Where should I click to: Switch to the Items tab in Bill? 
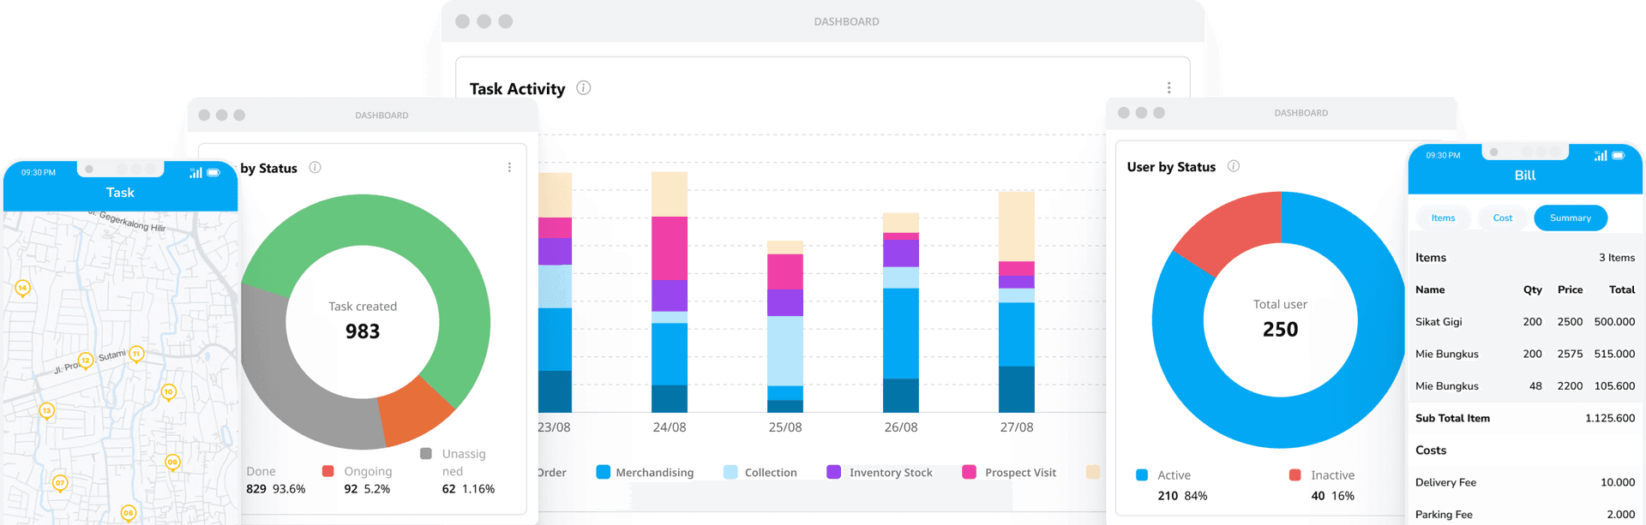pos(1443,218)
